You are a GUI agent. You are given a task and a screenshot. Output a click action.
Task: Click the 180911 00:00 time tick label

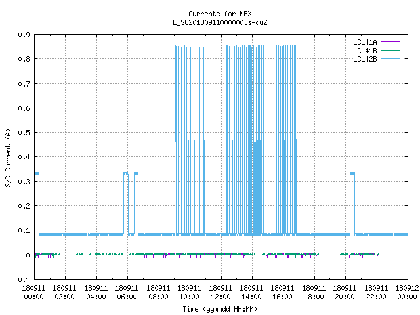pos(33,293)
